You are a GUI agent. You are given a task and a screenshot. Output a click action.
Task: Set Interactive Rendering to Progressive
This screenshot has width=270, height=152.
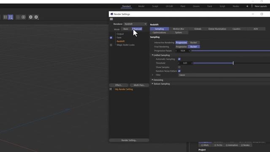pyautogui.click(x=181, y=43)
